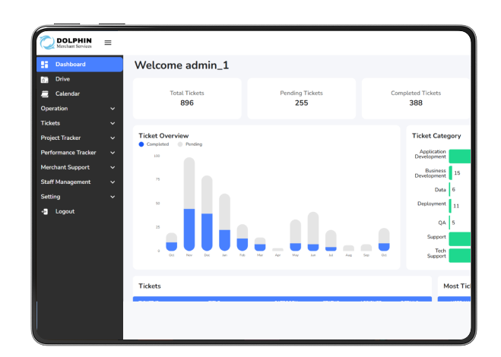Select the Business Development bar in Ticket Category

click(450, 173)
